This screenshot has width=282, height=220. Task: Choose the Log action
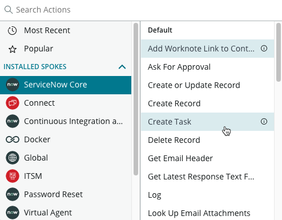[x=207, y=195]
